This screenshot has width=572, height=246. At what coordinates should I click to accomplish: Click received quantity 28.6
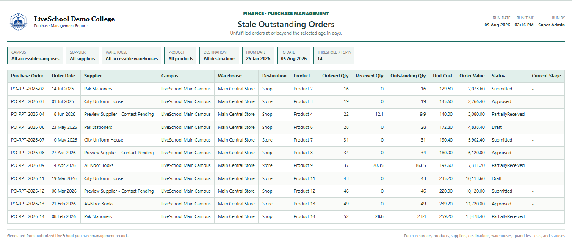pyautogui.click(x=379, y=216)
